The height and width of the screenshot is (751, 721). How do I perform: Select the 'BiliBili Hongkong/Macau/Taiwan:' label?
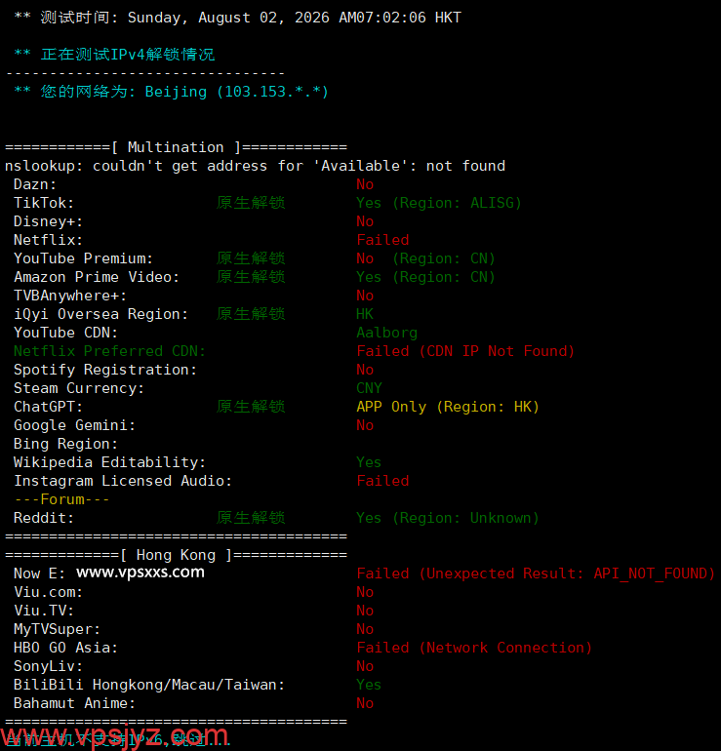pos(149,685)
